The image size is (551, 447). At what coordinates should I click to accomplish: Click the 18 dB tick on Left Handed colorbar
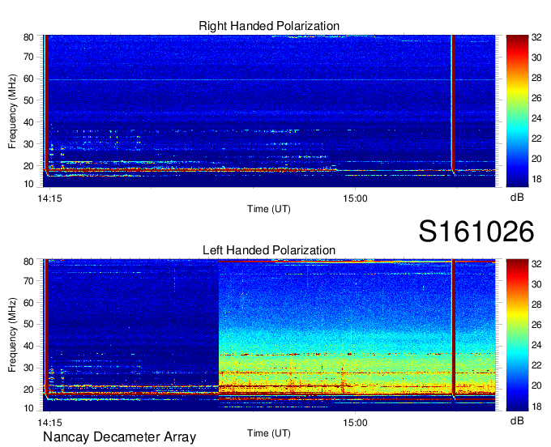(536, 407)
